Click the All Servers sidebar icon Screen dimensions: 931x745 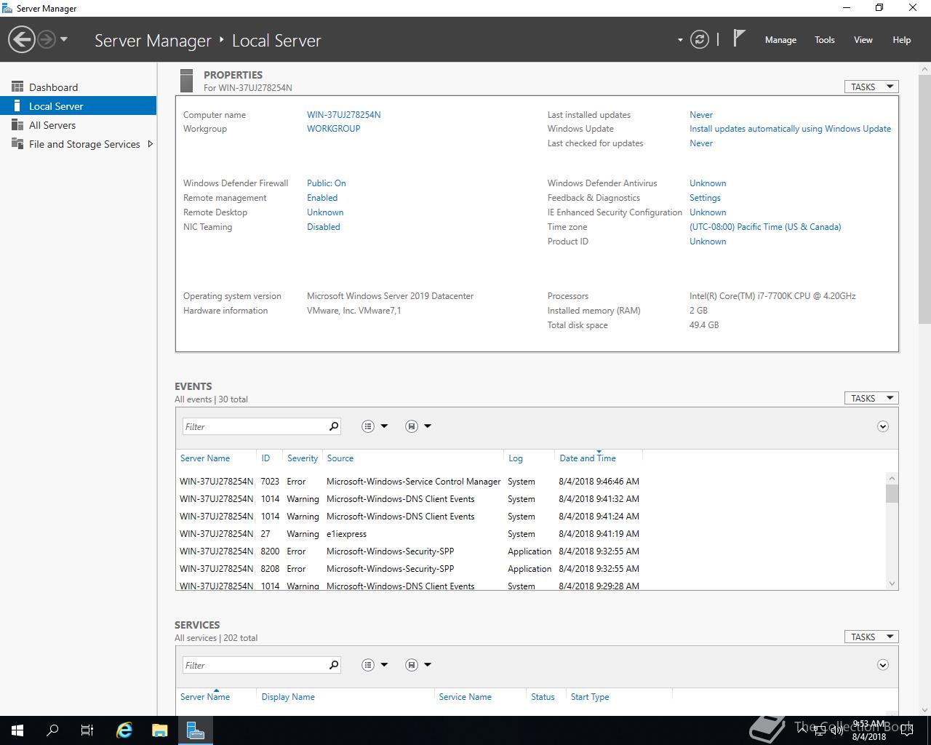[17, 125]
